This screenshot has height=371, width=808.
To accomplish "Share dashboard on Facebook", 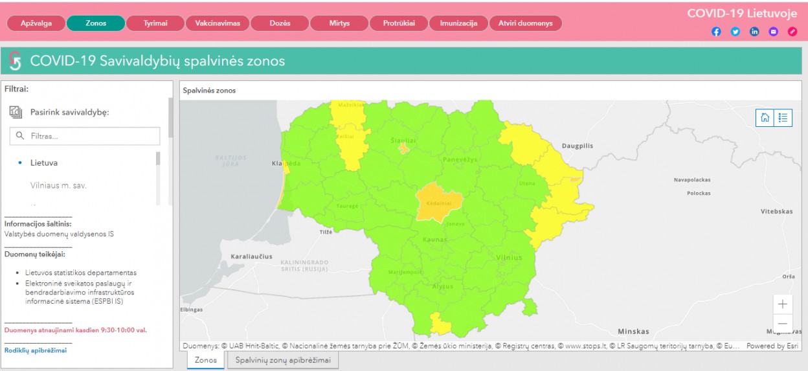I will pos(716,32).
